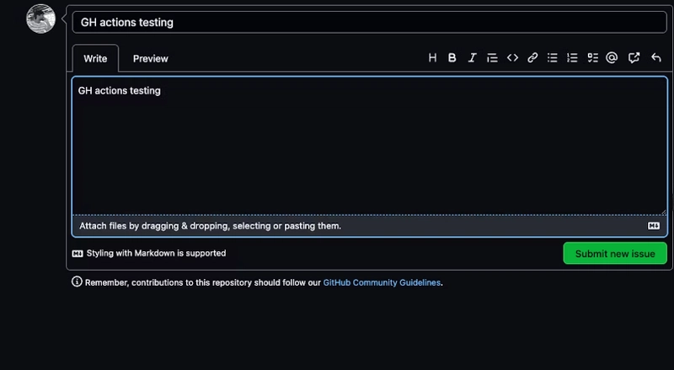The image size is (674, 370).
Task: Submit new issue
Action: click(x=615, y=254)
